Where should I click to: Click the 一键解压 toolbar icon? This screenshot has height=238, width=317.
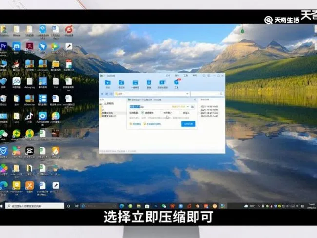point(135,84)
